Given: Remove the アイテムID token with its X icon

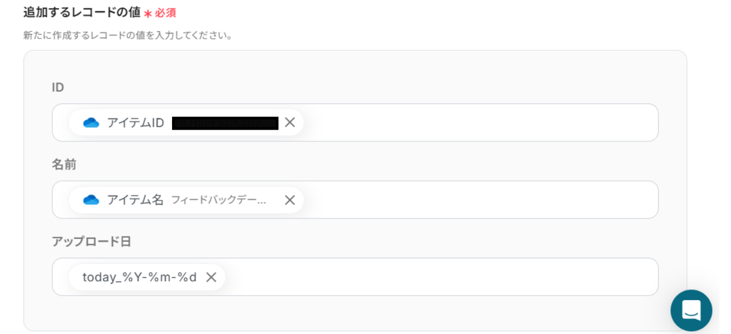Looking at the screenshot, I should 290,122.
